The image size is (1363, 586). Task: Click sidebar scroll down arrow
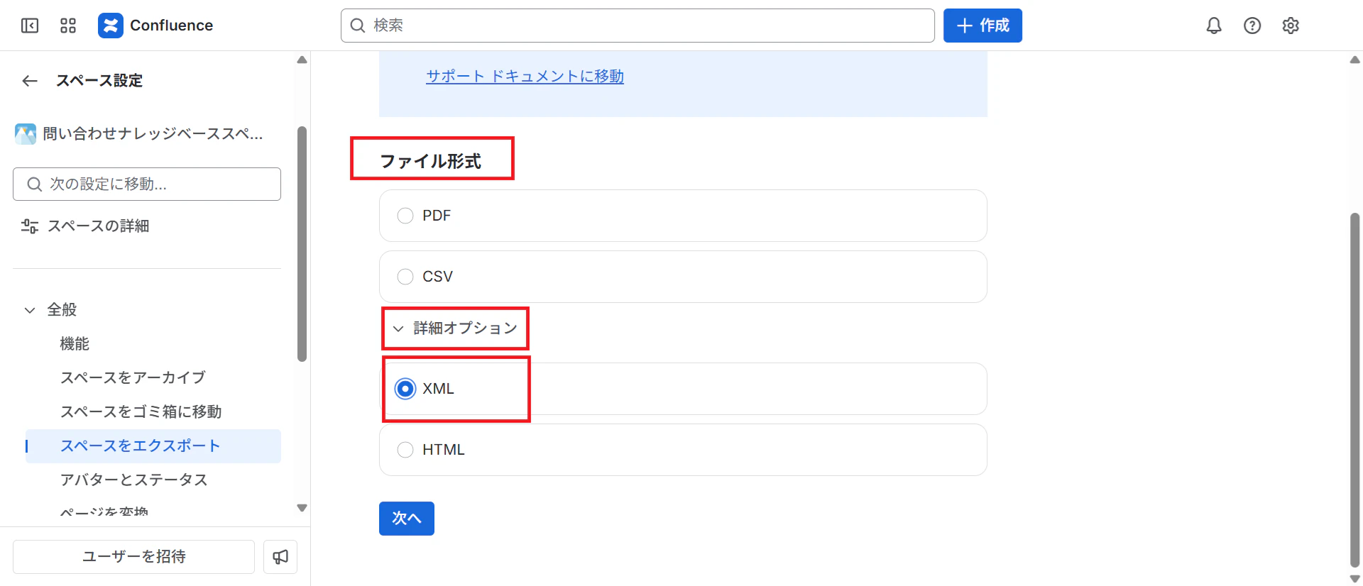pyautogui.click(x=302, y=508)
